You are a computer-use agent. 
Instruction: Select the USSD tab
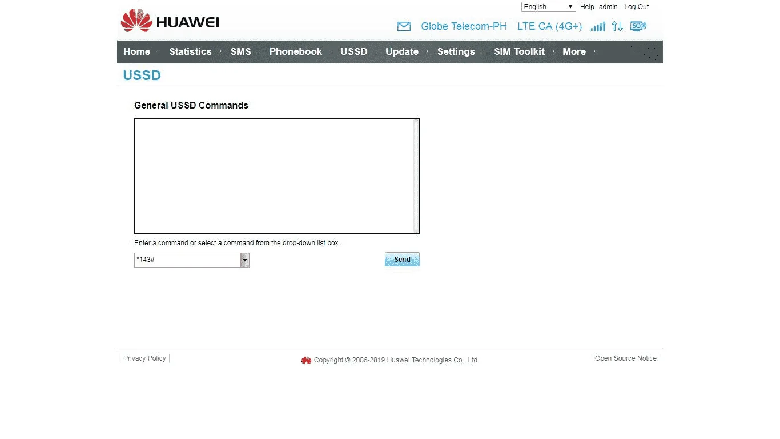[x=354, y=51]
